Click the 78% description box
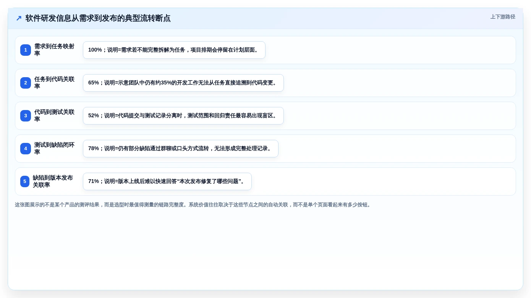The height and width of the screenshot is (298, 531). tap(181, 149)
